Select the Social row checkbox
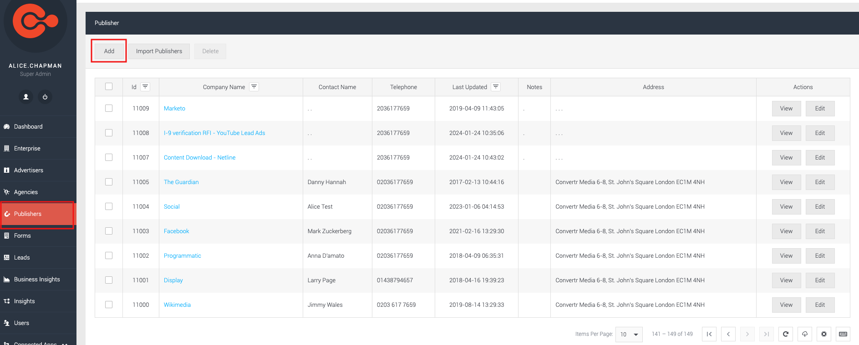The height and width of the screenshot is (345, 859). point(109,206)
